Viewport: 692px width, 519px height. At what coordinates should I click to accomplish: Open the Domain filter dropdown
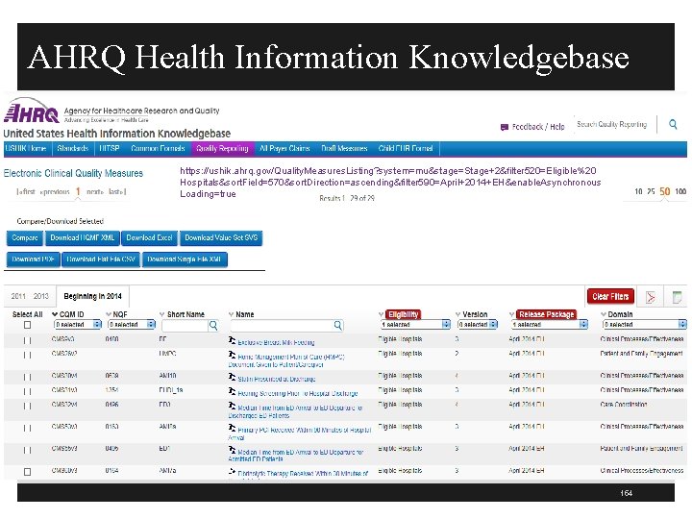click(644, 325)
